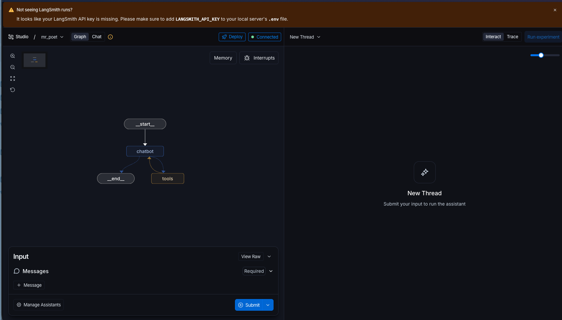Toggle View Raw input mode
The image size is (562, 320).
click(251, 256)
